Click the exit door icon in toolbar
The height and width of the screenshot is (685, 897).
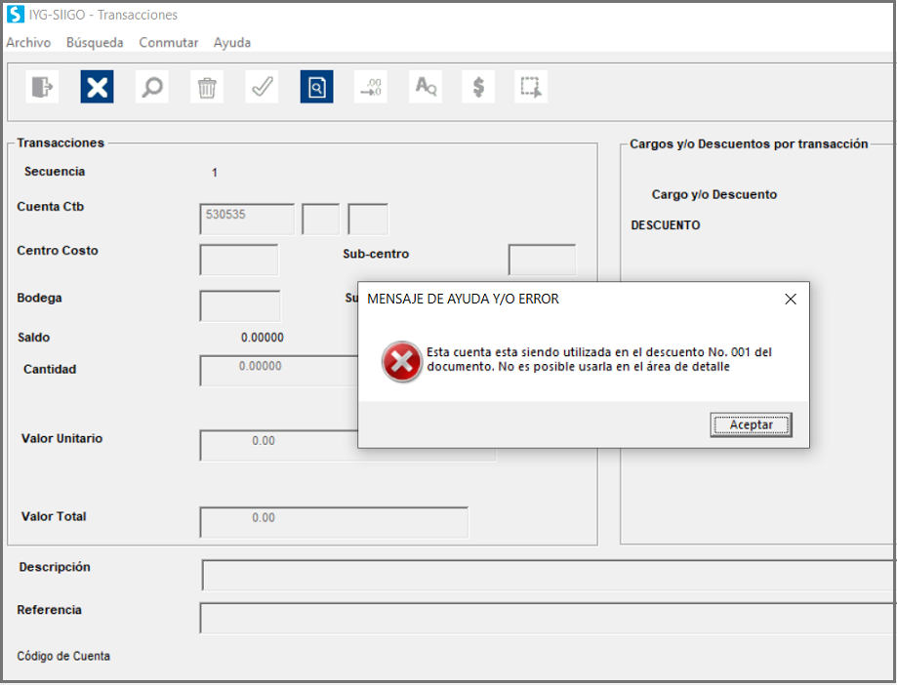[42, 87]
